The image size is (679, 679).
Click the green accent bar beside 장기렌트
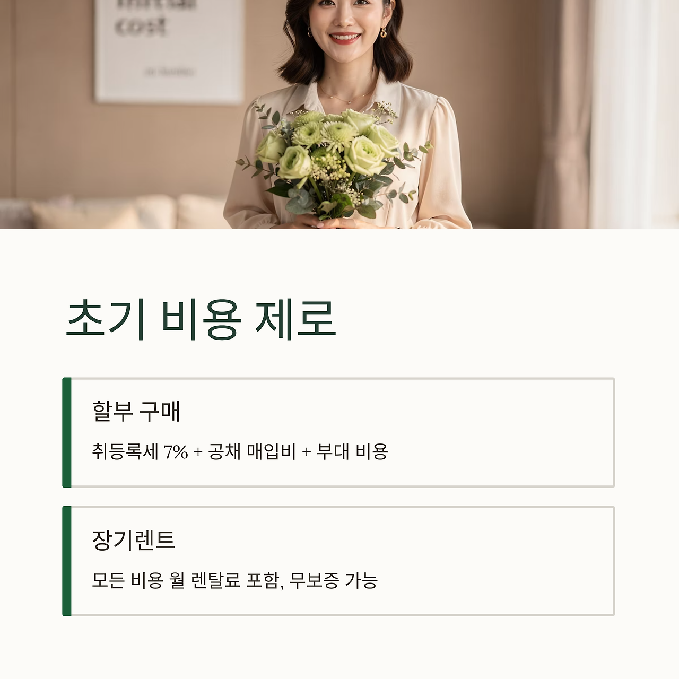[67, 561]
